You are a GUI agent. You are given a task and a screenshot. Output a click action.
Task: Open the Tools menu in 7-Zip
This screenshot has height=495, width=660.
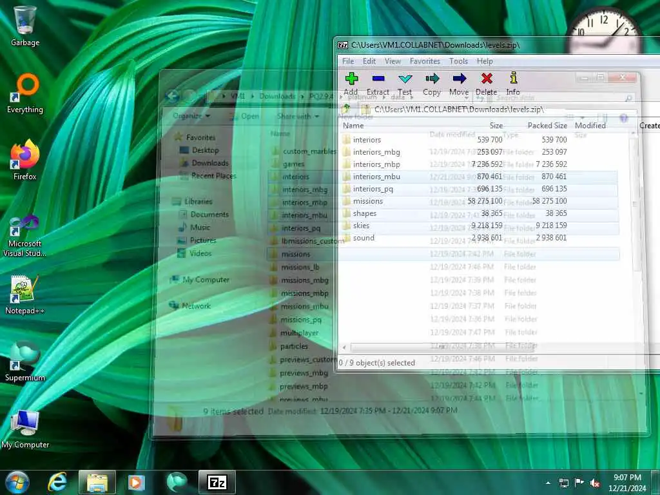click(458, 61)
